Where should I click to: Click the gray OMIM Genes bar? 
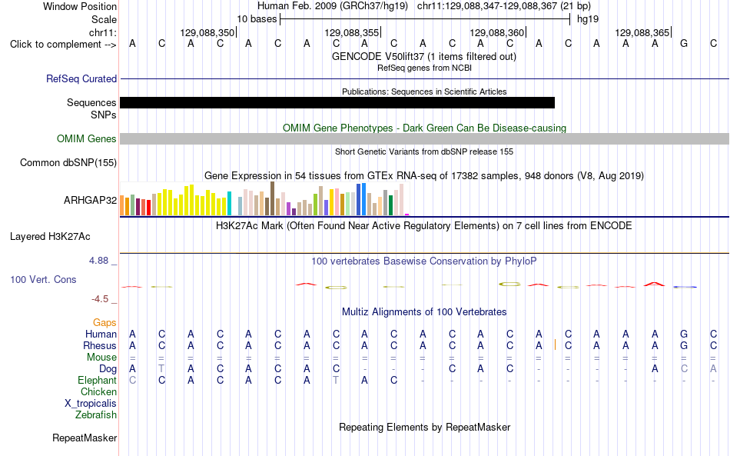[x=424, y=139]
